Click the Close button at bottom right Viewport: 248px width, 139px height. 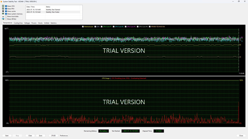pos(241,135)
